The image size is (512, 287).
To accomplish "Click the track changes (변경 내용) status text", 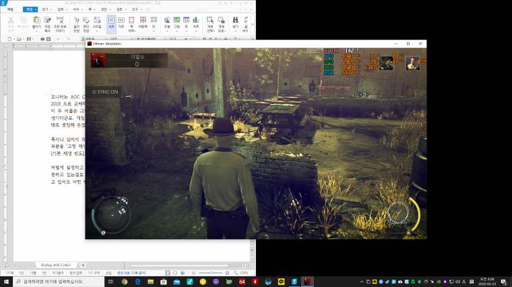I will coord(131,273).
